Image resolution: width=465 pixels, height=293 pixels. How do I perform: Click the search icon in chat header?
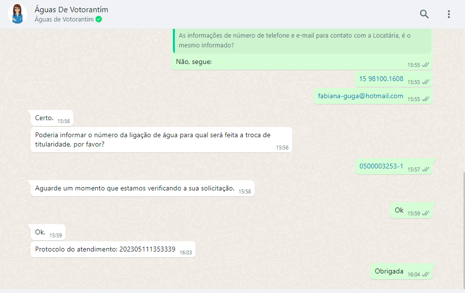pyautogui.click(x=424, y=14)
